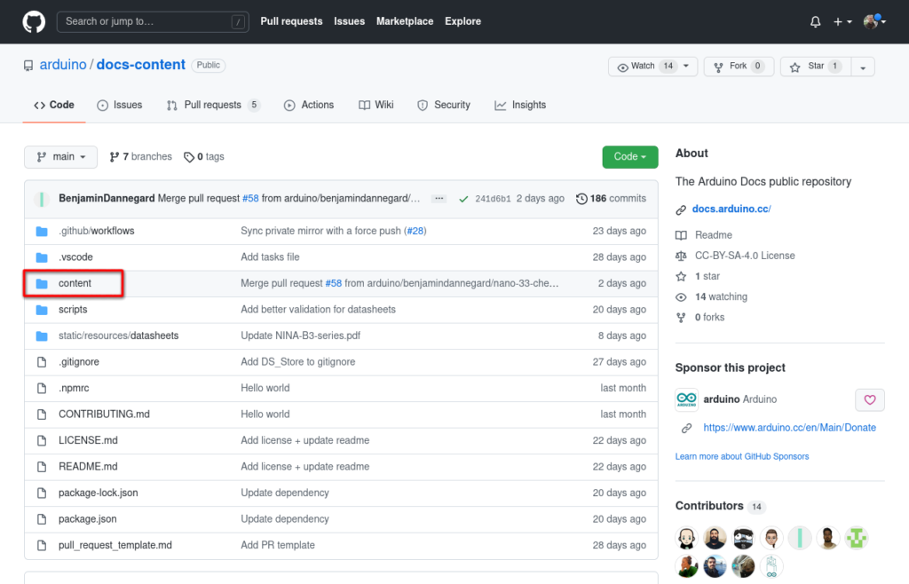909x584 pixels.
Task: Focus the Search or jump to field
Action: pyautogui.click(x=153, y=22)
